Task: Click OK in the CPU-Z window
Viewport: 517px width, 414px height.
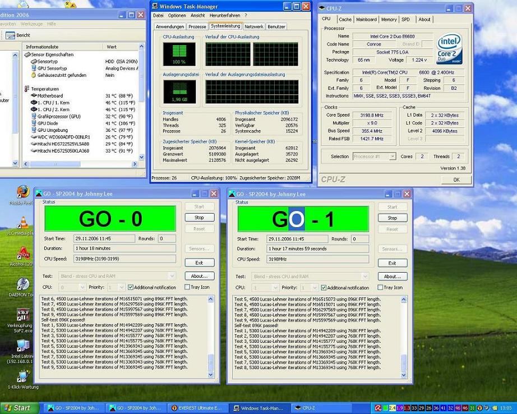Action: [x=456, y=180]
